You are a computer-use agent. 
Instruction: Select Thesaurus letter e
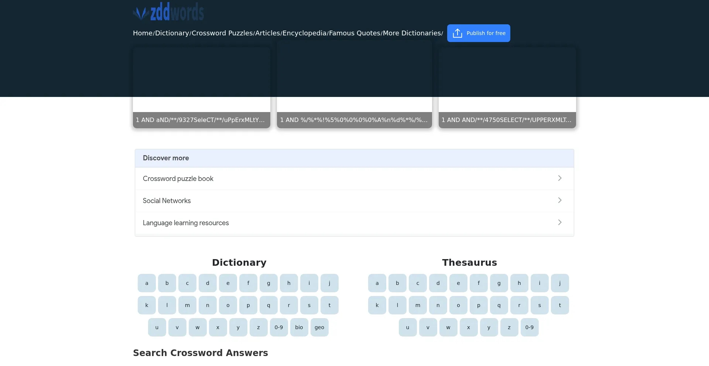click(x=458, y=283)
